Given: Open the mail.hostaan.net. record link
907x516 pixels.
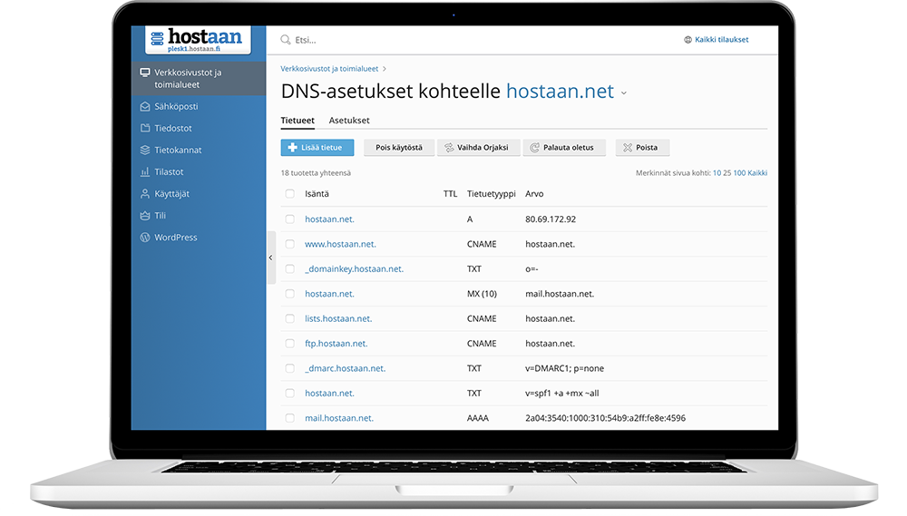Looking at the screenshot, I should (339, 418).
